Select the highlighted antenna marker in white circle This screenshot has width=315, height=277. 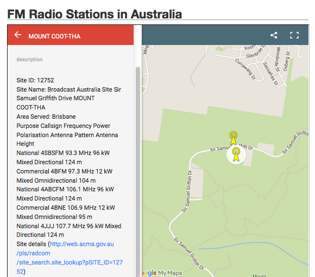pyautogui.click(x=236, y=154)
